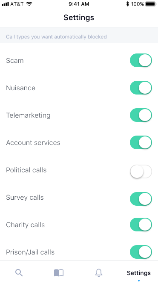Disable Scam call blocking

[141, 60]
